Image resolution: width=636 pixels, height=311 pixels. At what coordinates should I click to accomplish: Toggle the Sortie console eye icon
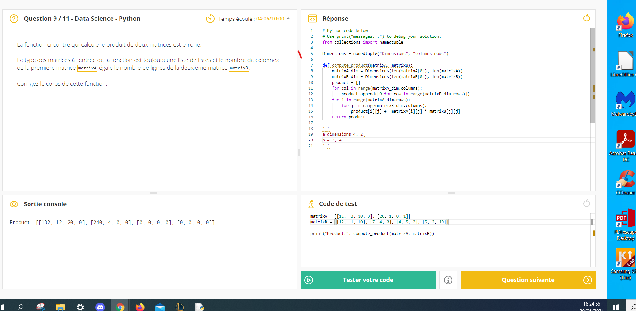14,204
